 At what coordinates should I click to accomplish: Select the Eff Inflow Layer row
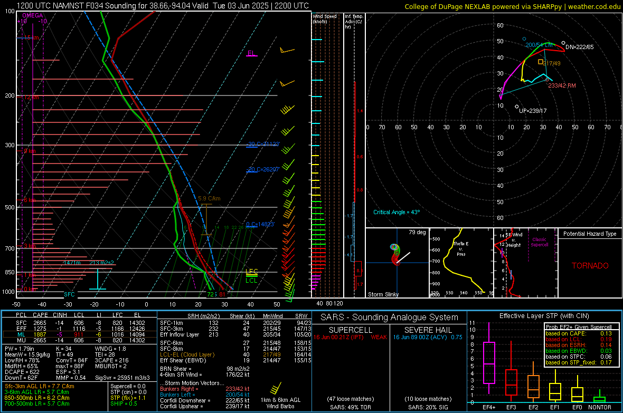click(x=235, y=334)
